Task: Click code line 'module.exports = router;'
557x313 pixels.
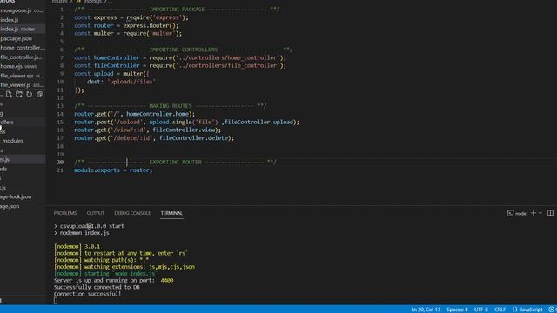Action: (x=113, y=170)
